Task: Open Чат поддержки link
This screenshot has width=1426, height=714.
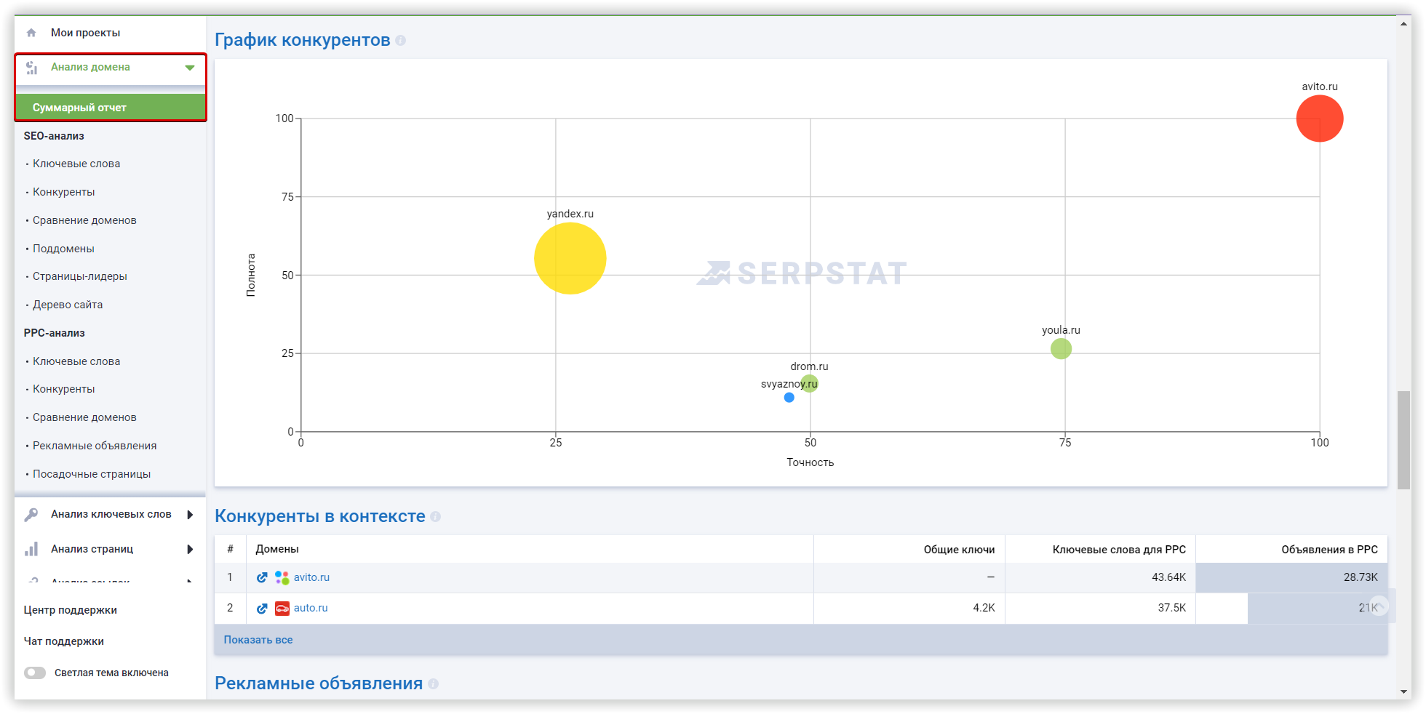Action: (63, 641)
